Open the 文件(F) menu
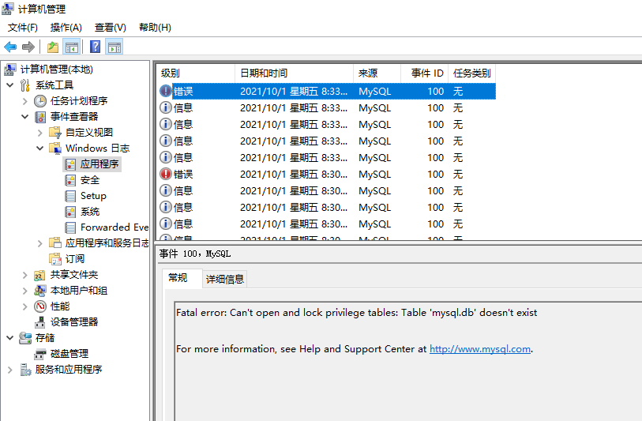Viewport: 642px width, 421px height. coord(23,28)
